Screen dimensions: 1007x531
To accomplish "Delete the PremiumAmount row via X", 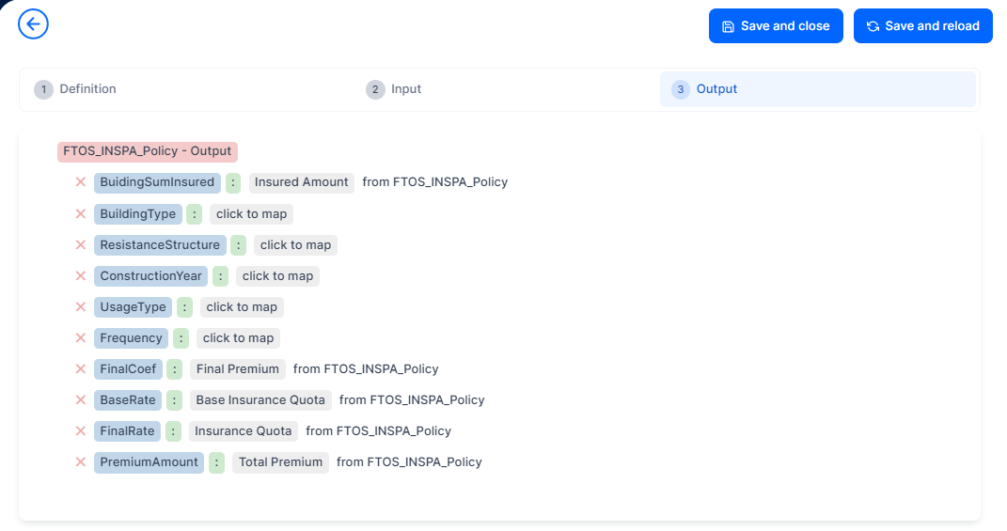I will tap(81, 462).
